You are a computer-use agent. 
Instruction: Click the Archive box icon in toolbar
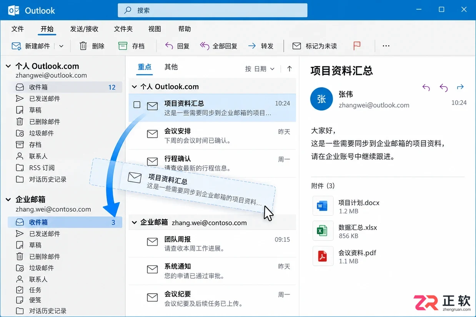click(x=123, y=46)
